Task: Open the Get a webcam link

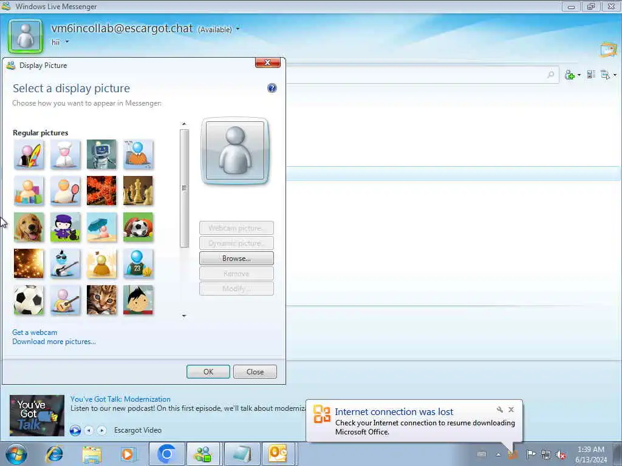Action: click(x=35, y=333)
